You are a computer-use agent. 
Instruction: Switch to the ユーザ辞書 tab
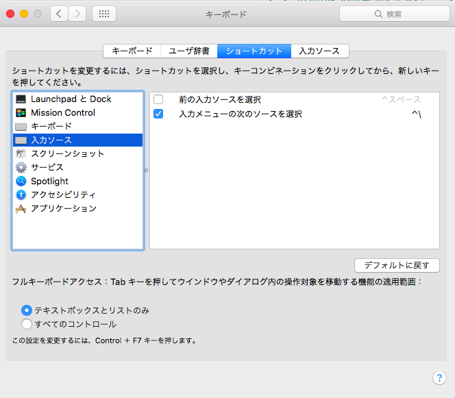[189, 51]
